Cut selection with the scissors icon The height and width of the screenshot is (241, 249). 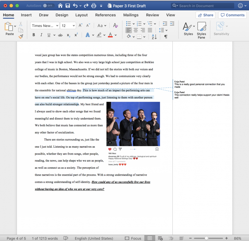tap(21, 24)
